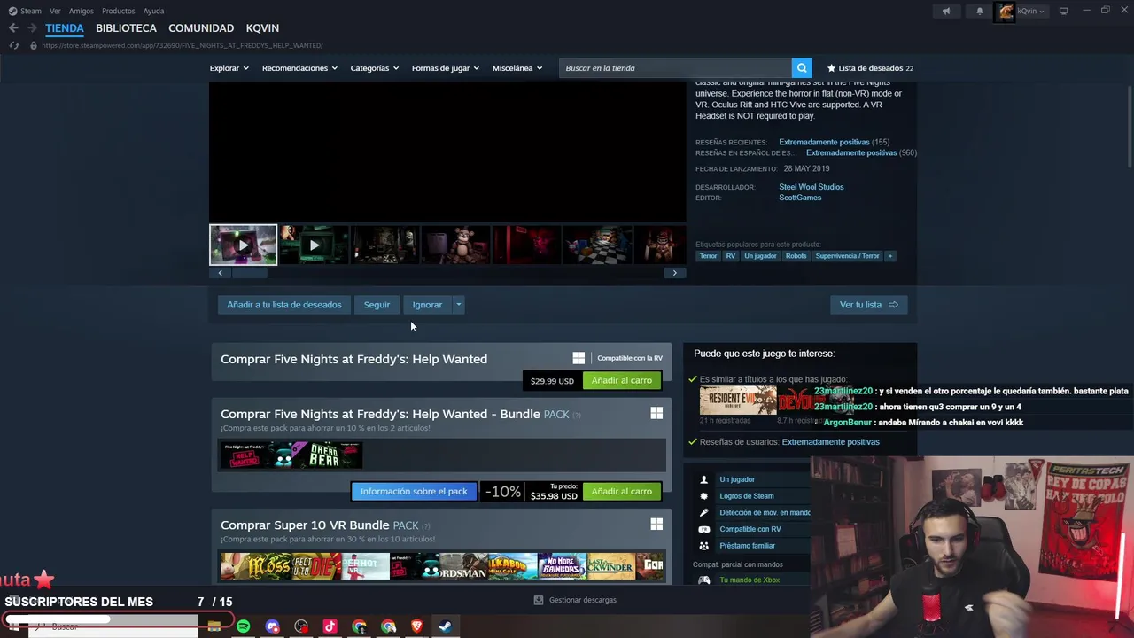Viewport: 1134px width, 638px height.
Task: Click Añadir a tu lista de deseados
Action: (x=283, y=305)
